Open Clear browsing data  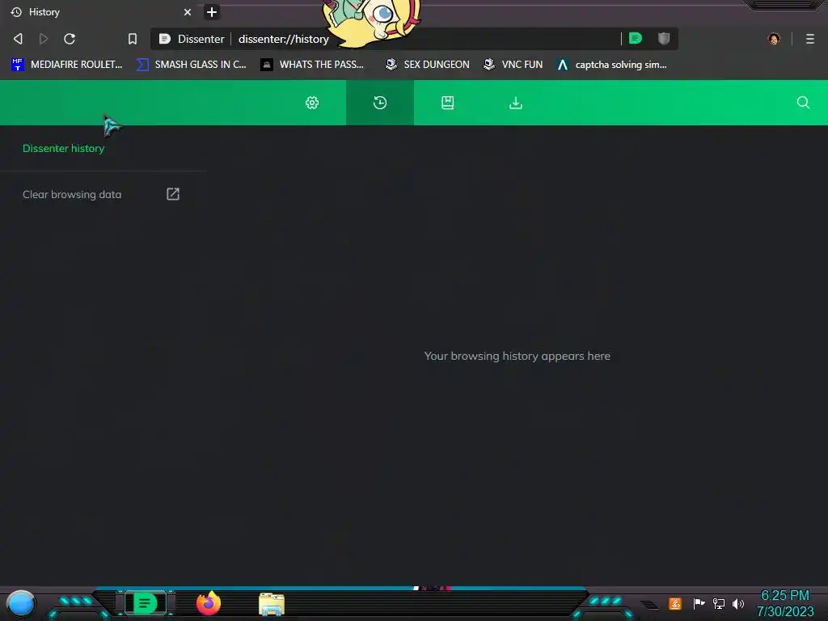[72, 194]
